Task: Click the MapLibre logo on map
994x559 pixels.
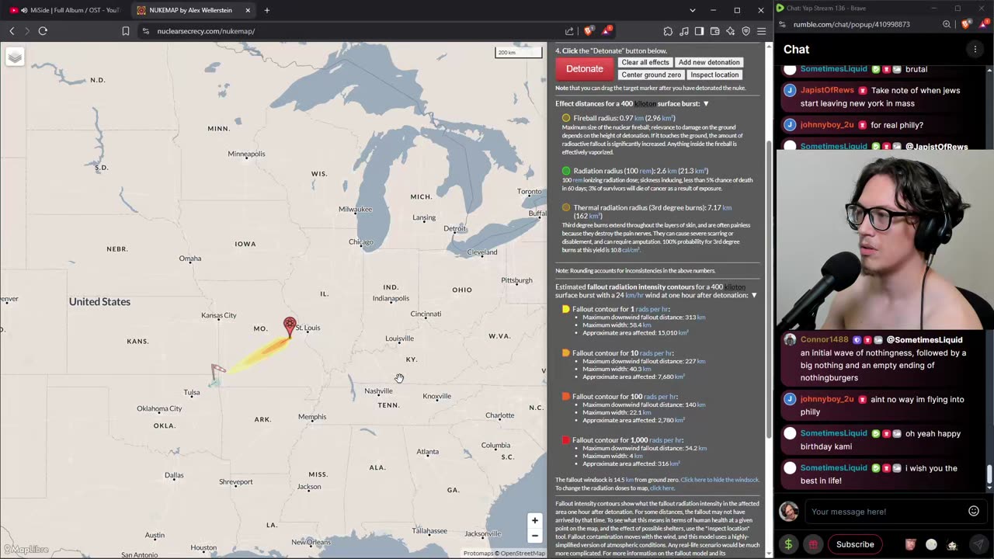Action: point(26,550)
